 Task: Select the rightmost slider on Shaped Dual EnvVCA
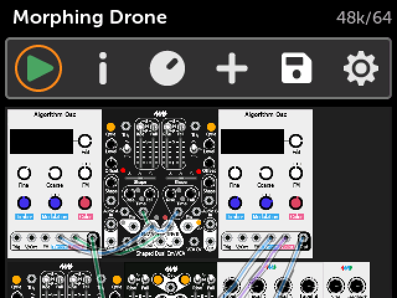[181, 145]
